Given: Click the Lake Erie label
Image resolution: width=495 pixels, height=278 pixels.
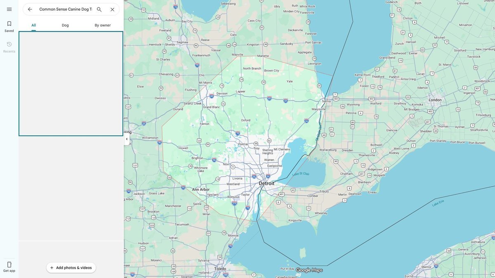Looking at the screenshot, I should pyautogui.click(x=438, y=202).
